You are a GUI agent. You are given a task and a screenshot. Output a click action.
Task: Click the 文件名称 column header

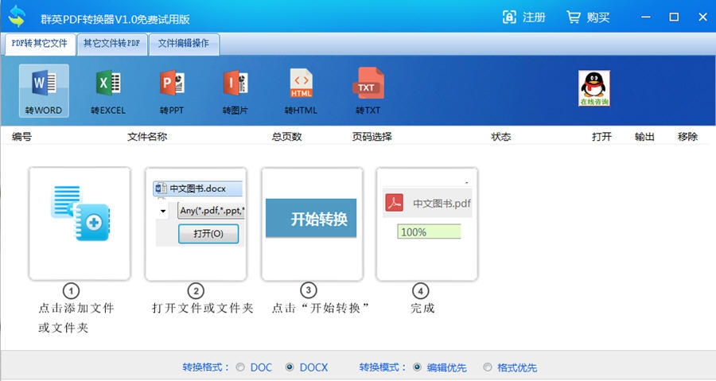[x=147, y=137]
